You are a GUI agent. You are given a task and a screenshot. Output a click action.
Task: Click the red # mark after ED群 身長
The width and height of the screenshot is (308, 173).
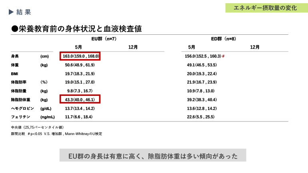[223, 56]
